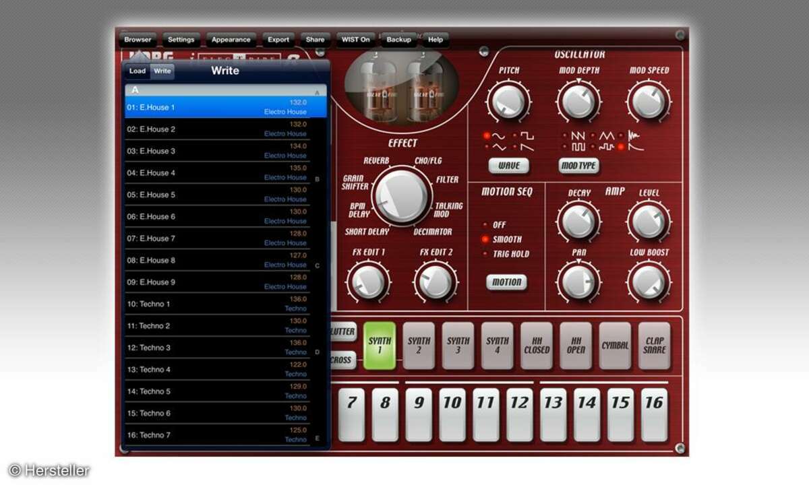The width and height of the screenshot is (809, 485).
Task: Select pattern 16: Techno 7
Action: pos(217,435)
